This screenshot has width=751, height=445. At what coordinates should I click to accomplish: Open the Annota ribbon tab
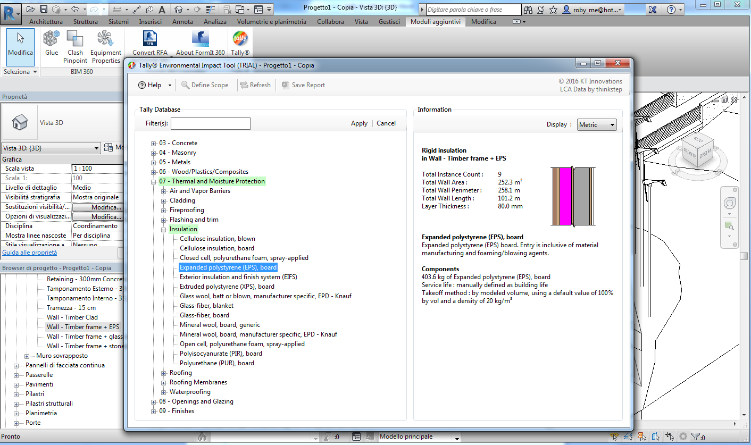182,22
